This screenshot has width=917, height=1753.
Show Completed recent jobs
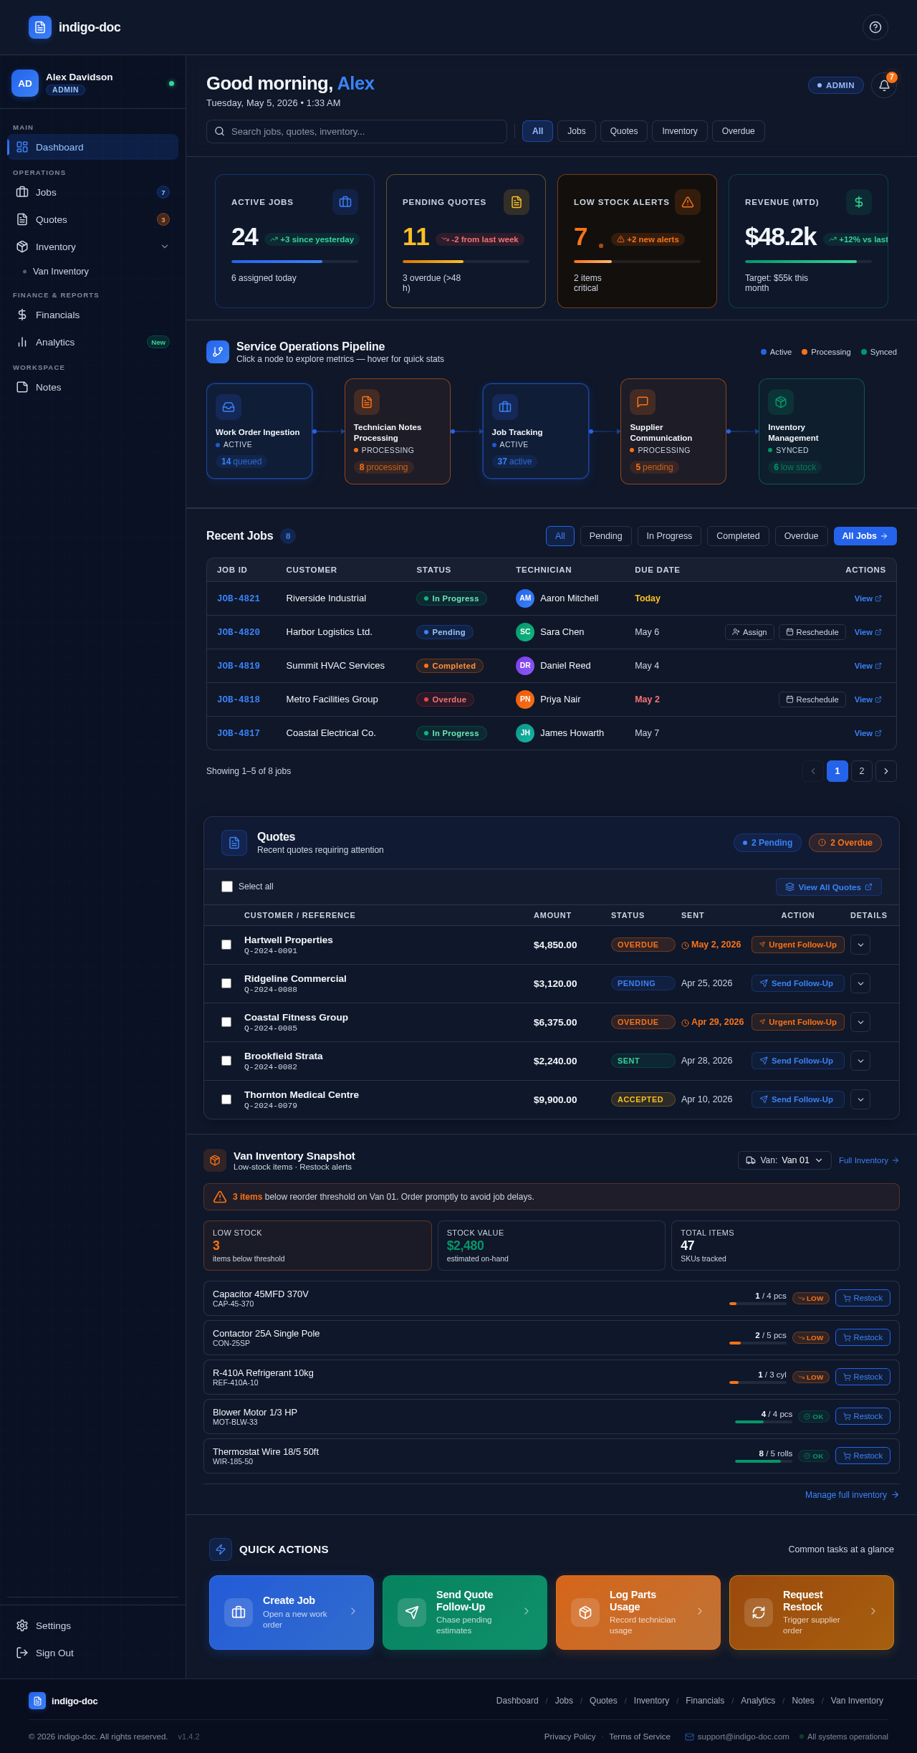point(738,536)
